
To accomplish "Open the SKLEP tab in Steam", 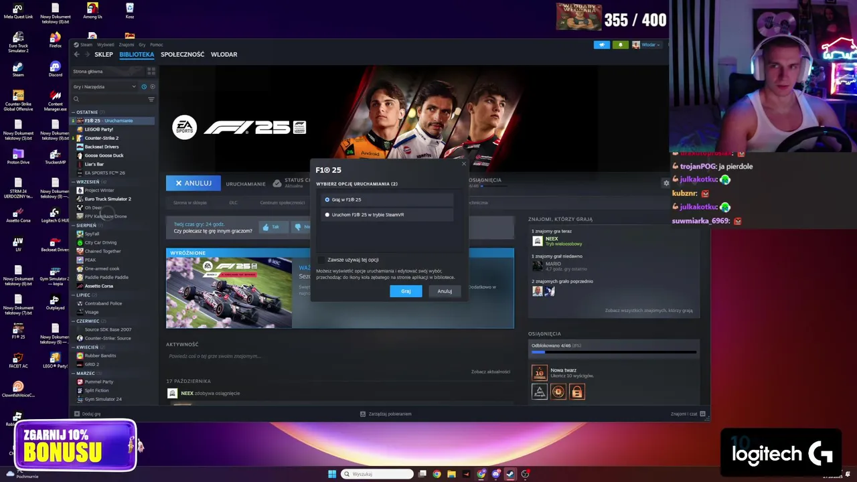I will [x=104, y=54].
